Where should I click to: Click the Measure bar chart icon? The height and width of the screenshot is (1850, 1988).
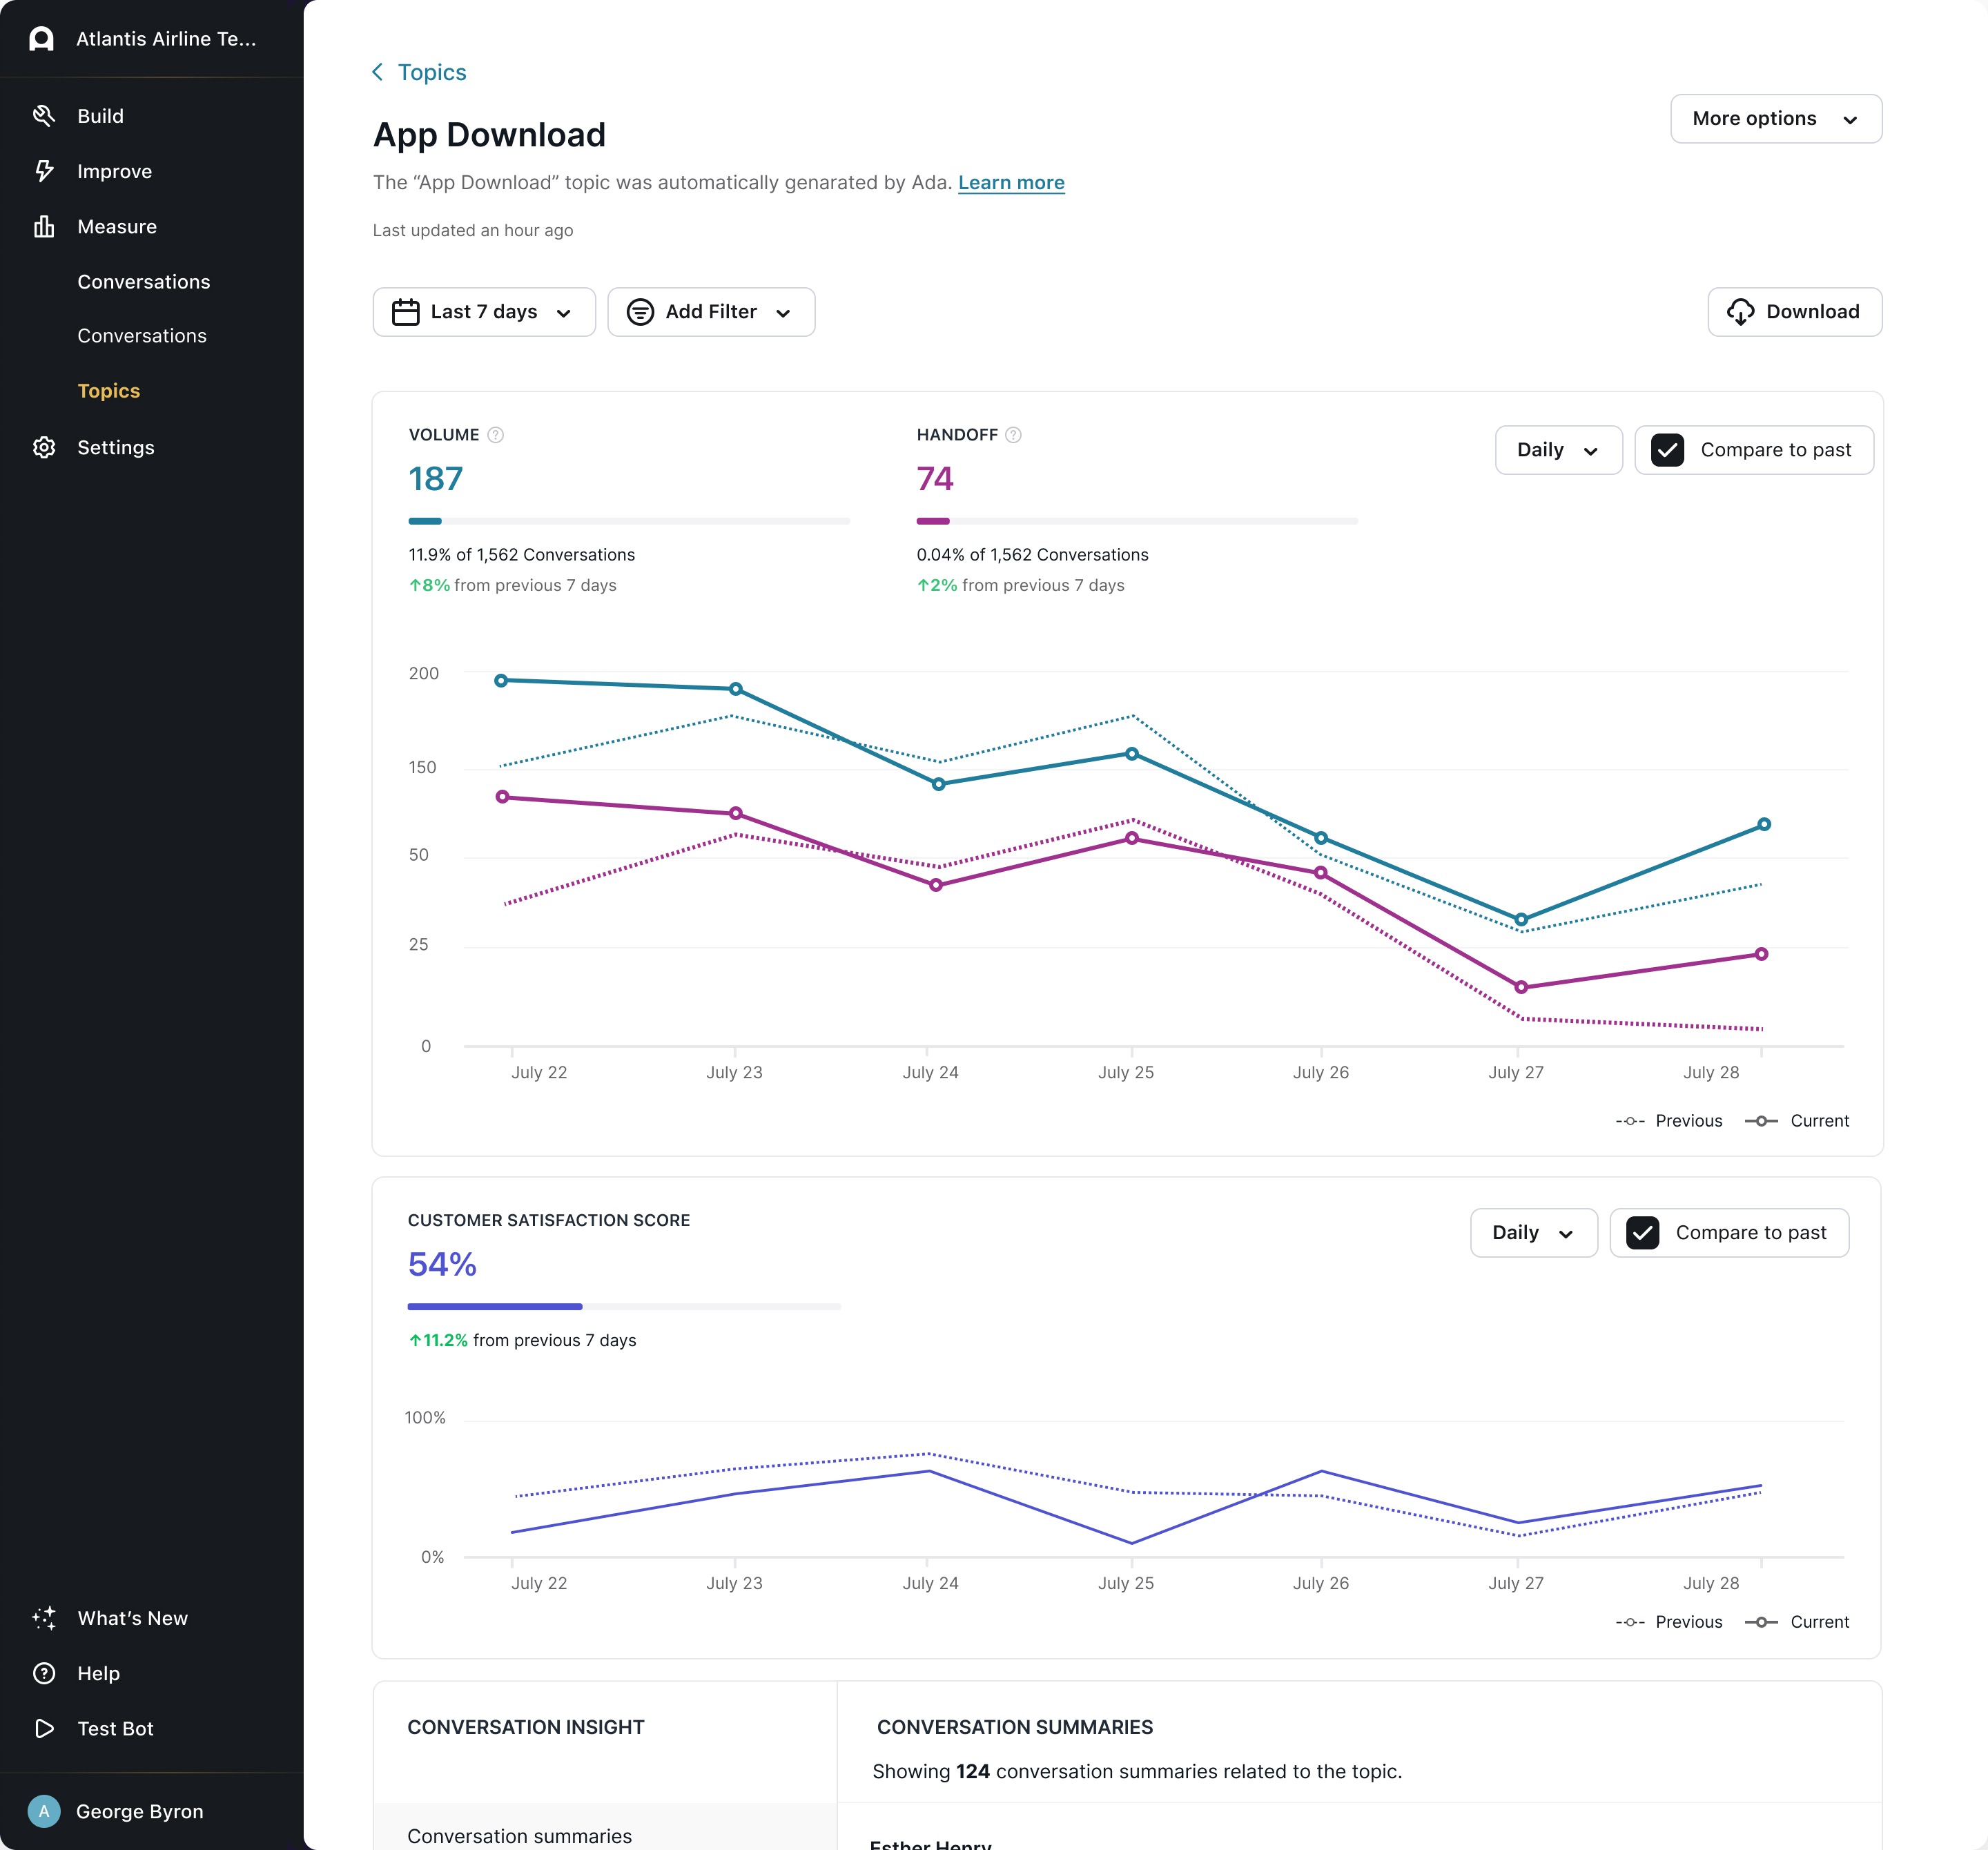43,227
